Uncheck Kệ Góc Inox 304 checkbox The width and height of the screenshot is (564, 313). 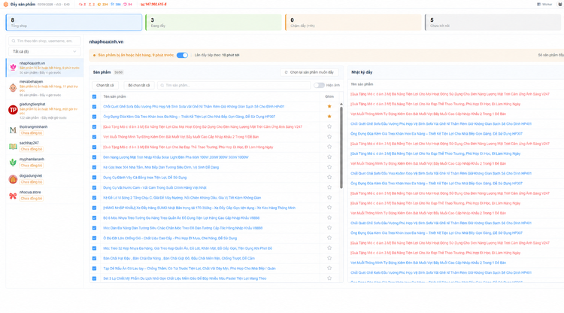point(94,167)
